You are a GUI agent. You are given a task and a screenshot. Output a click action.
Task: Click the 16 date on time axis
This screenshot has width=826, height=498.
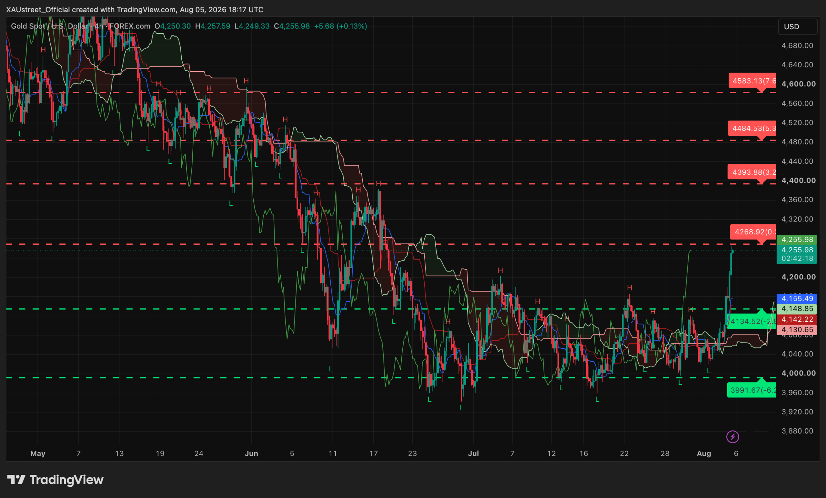(x=584, y=454)
